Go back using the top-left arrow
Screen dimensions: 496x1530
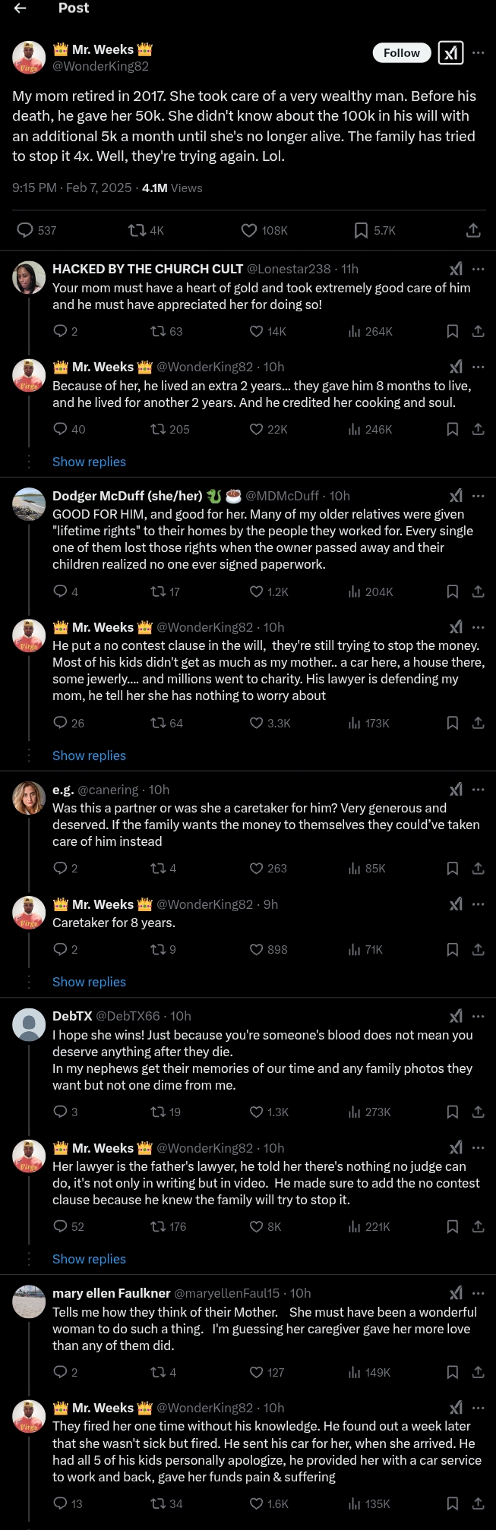[x=21, y=8]
